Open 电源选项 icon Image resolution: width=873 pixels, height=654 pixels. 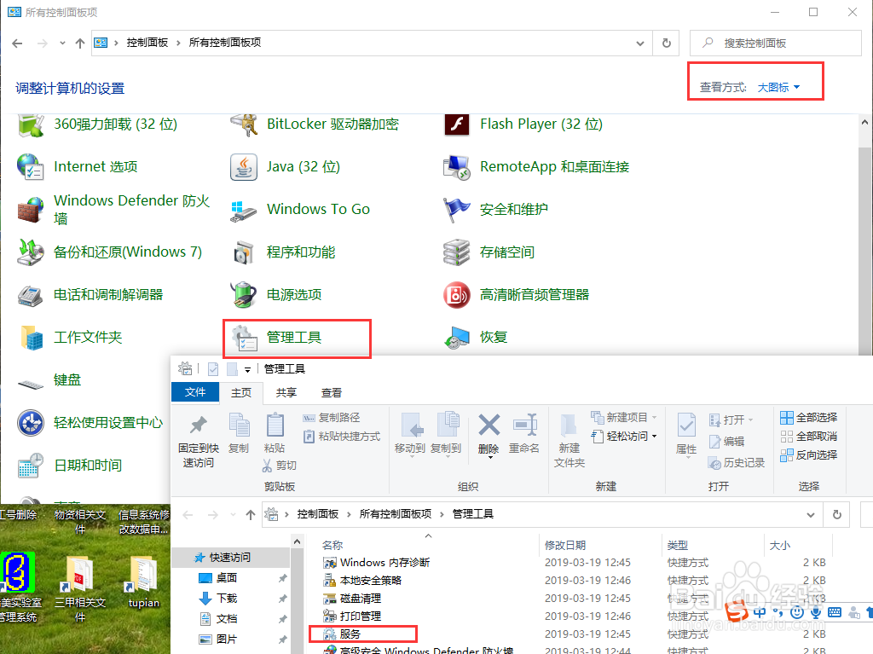pyautogui.click(x=244, y=295)
